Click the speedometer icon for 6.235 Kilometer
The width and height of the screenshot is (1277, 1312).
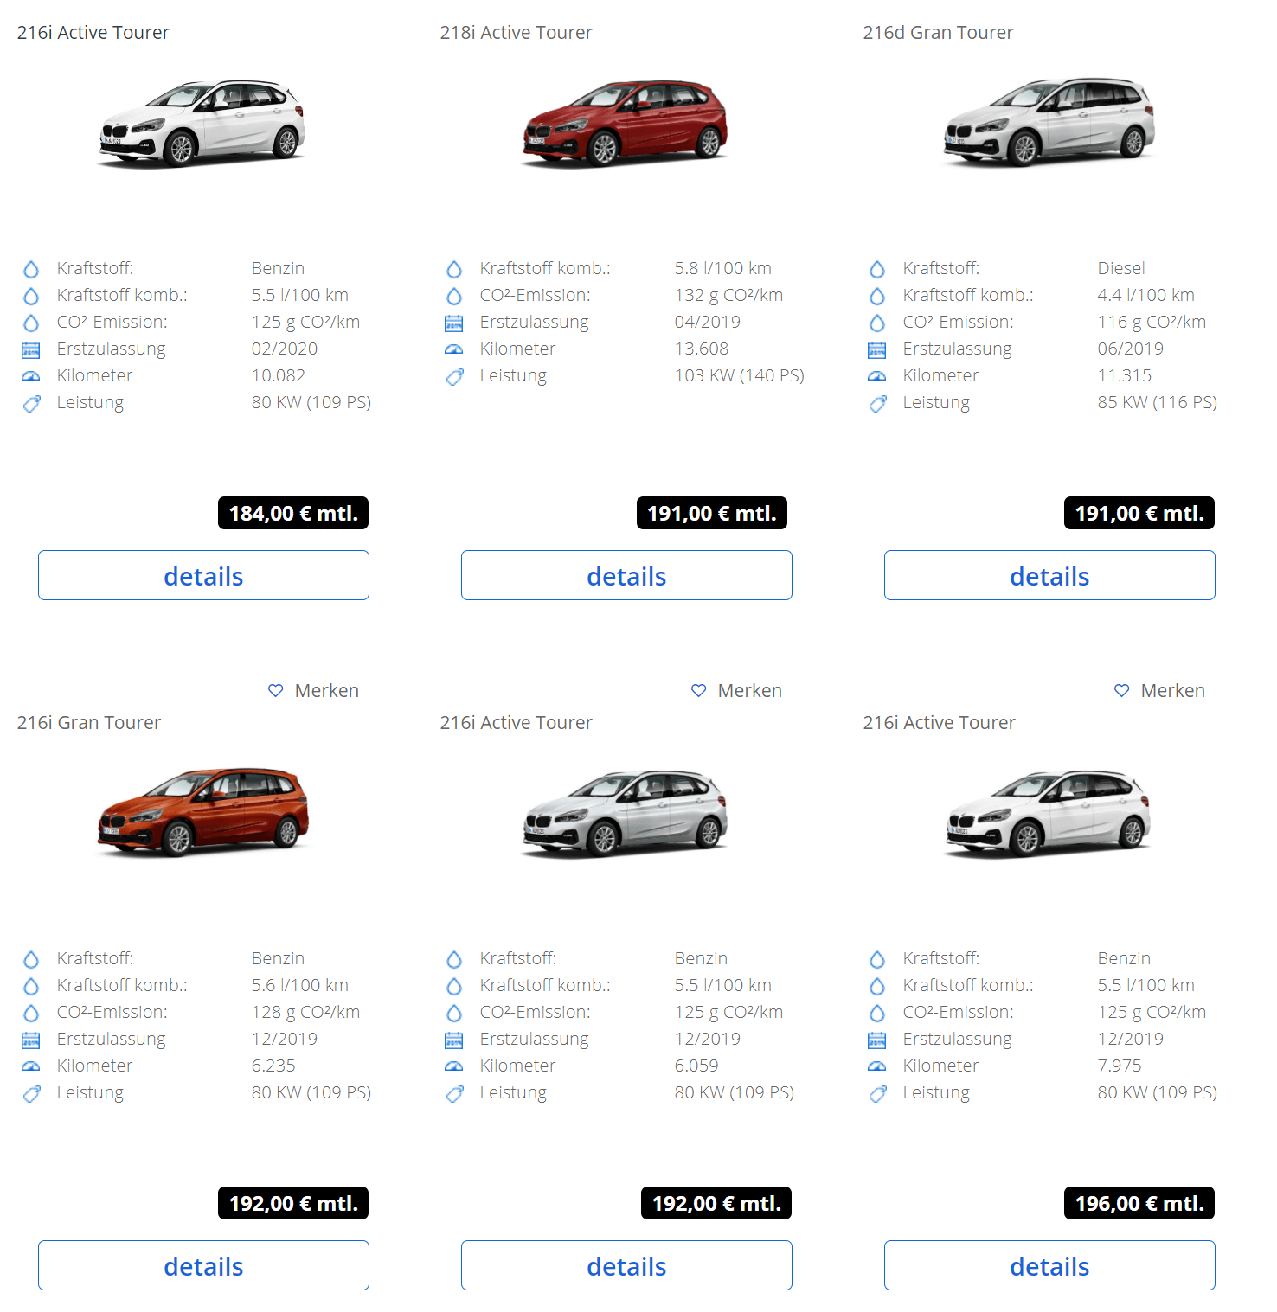tap(31, 1066)
